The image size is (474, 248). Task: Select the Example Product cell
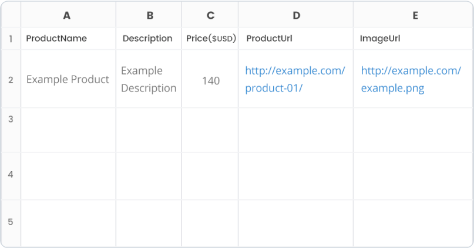pos(68,79)
